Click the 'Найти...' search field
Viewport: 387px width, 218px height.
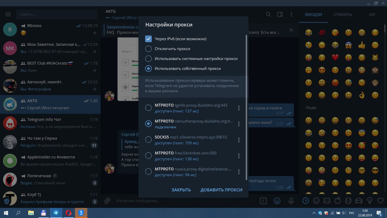coord(57,14)
